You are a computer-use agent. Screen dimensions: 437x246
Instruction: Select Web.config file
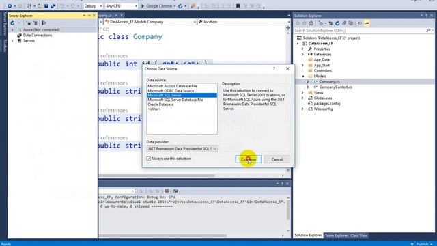(323, 109)
